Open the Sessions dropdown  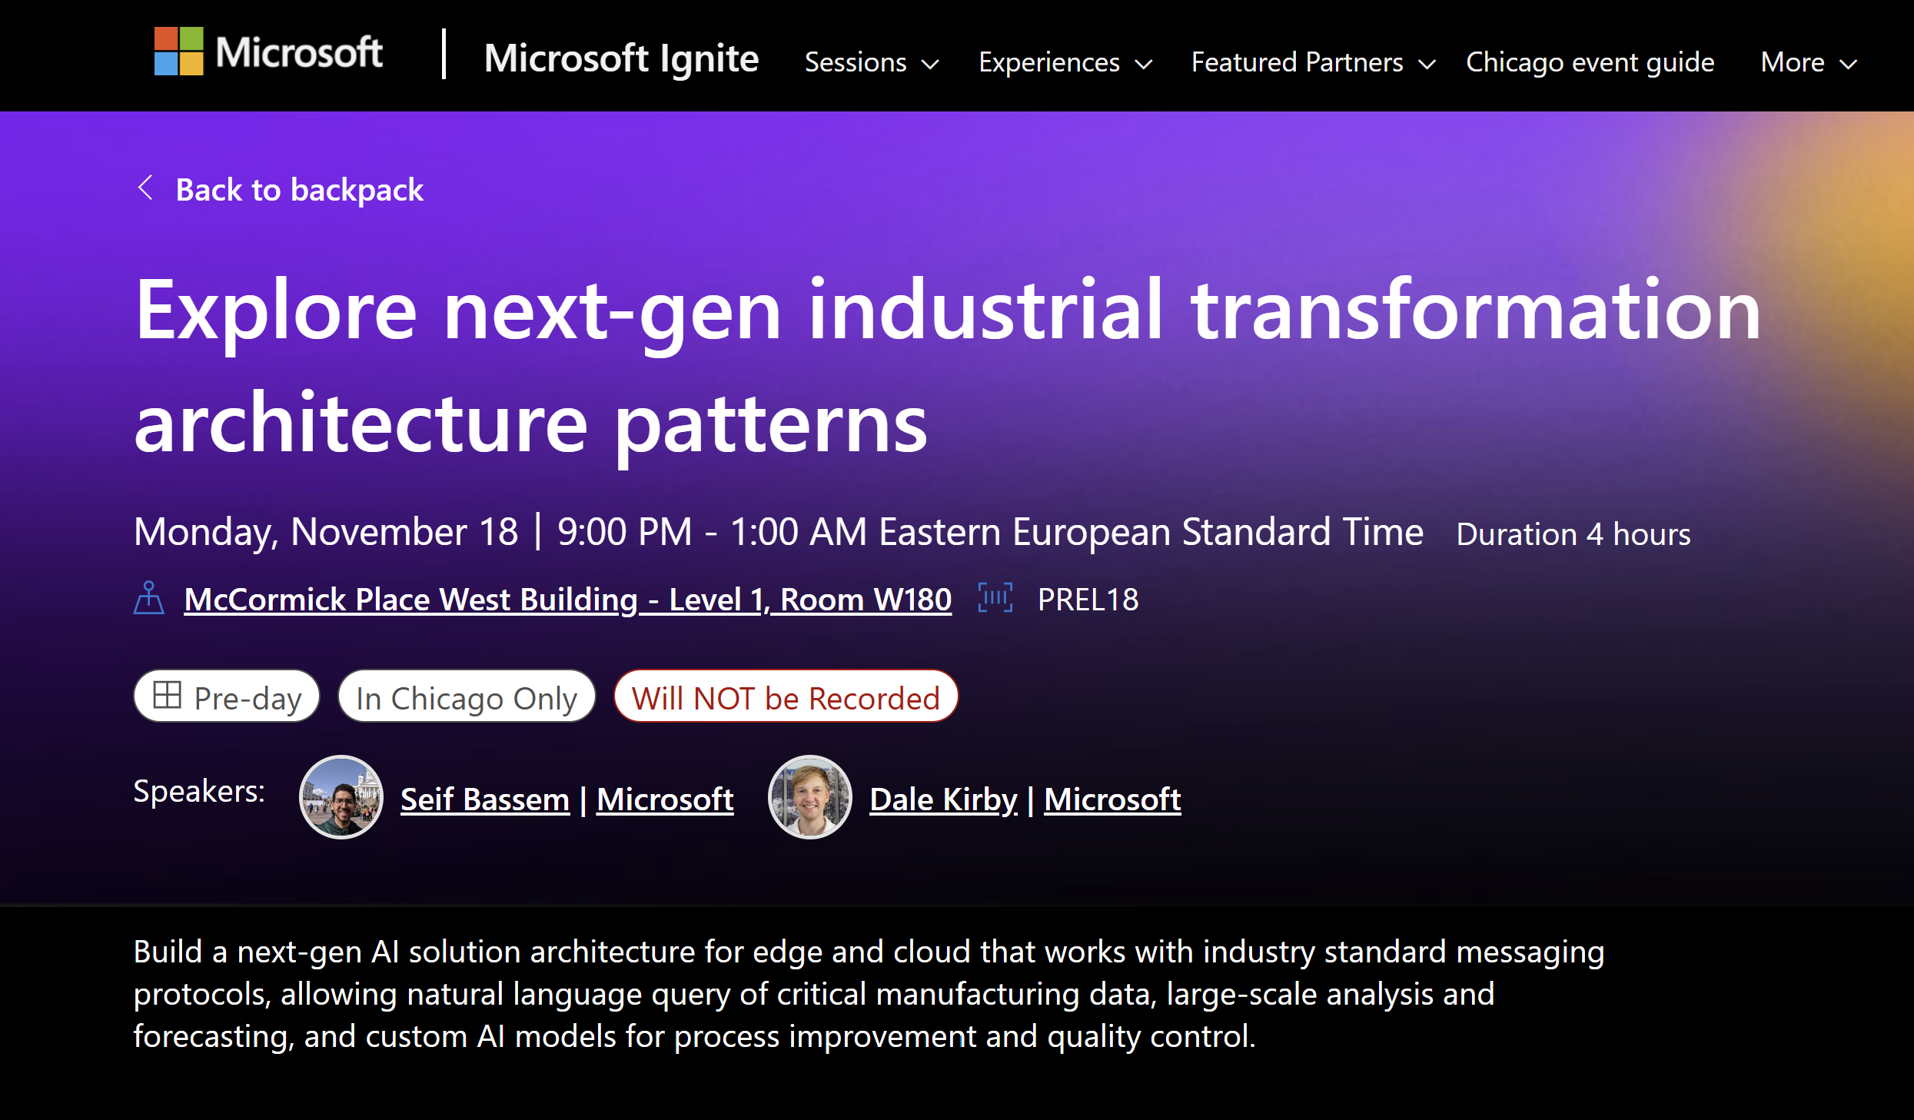pos(872,63)
